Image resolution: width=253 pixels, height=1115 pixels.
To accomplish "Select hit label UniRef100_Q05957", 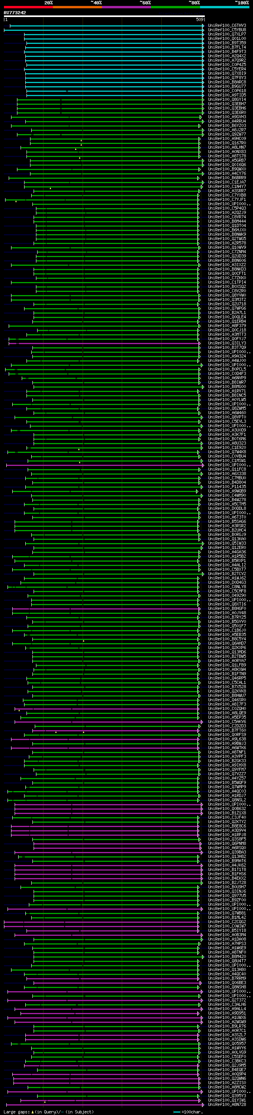I will 227,1043.
